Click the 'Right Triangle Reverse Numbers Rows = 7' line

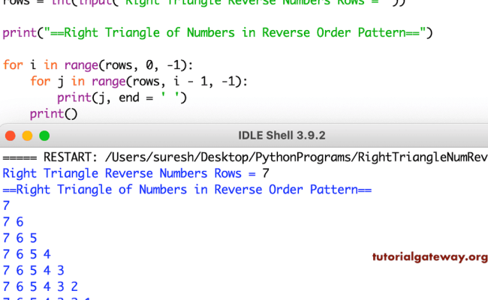tap(136, 173)
